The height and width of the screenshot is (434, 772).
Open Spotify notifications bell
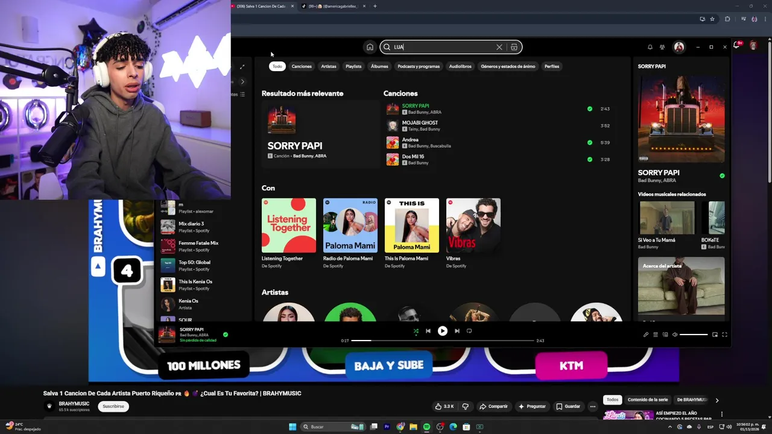650,47
